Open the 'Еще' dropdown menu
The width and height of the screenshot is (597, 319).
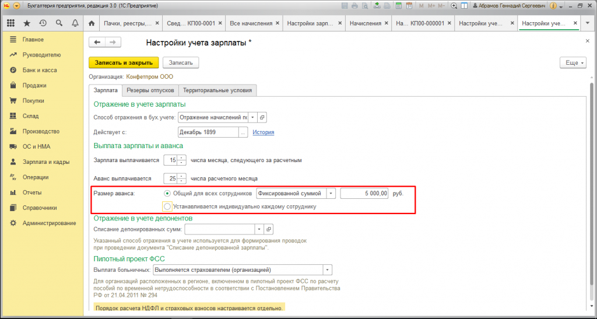[x=572, y=62]
